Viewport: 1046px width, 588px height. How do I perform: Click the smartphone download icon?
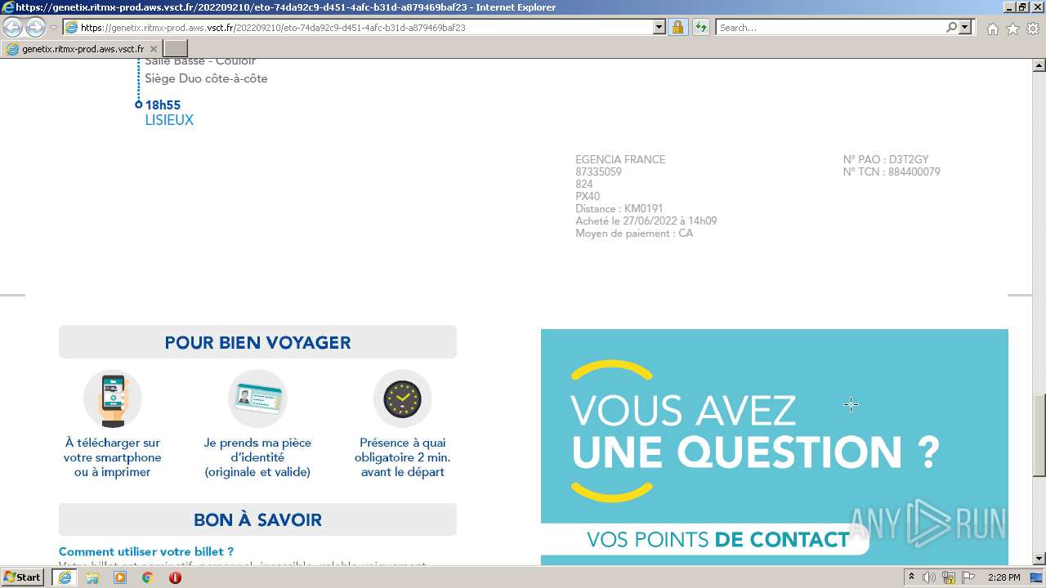tap(113, 399)
